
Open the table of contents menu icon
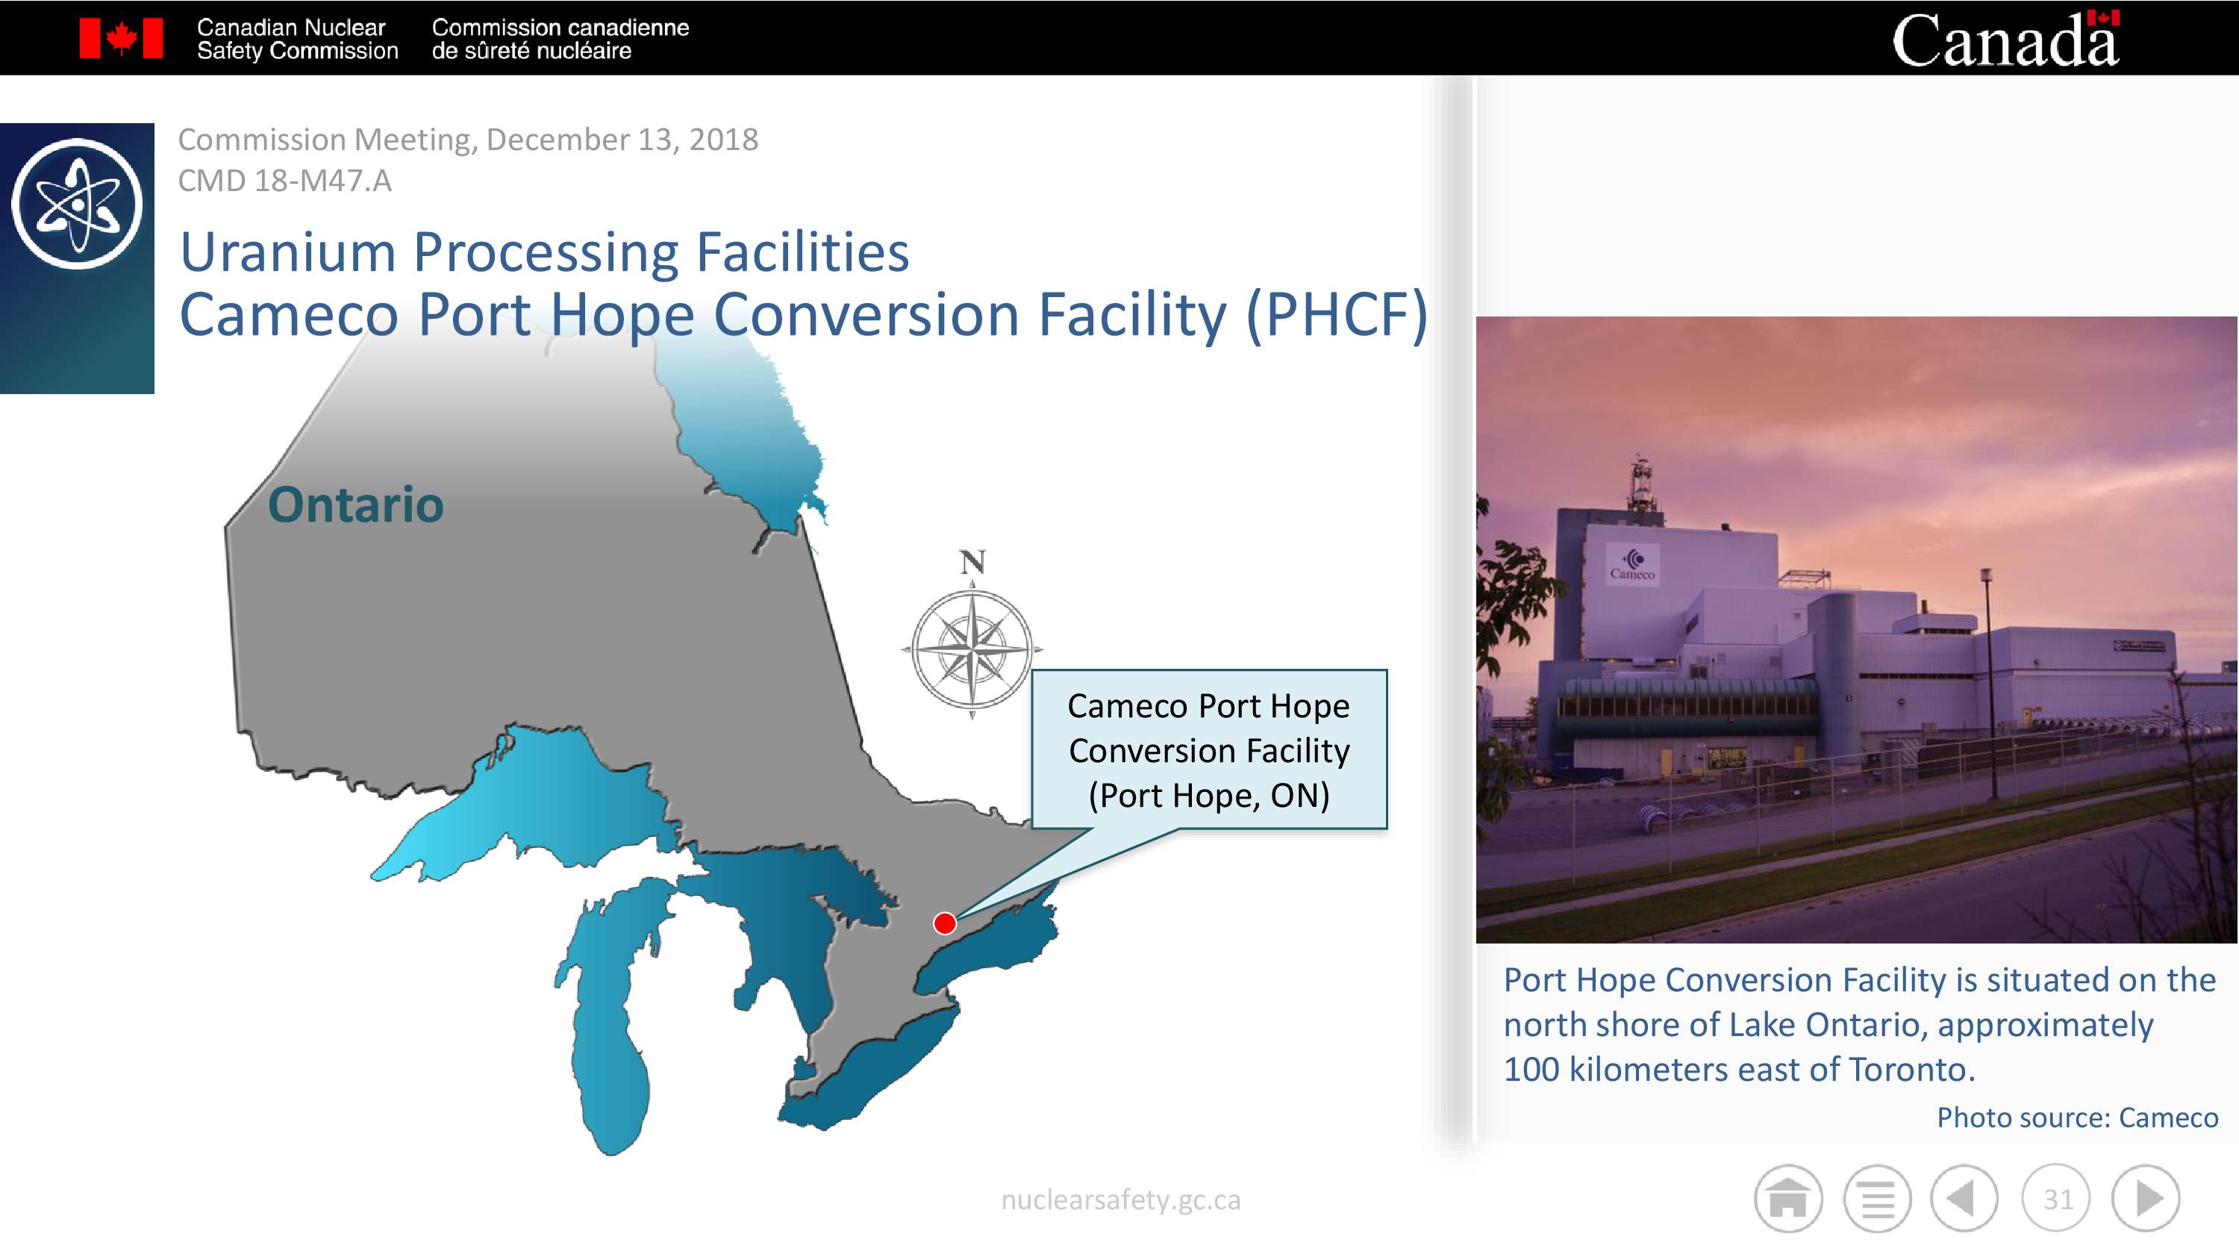tap(1876, 1199)
